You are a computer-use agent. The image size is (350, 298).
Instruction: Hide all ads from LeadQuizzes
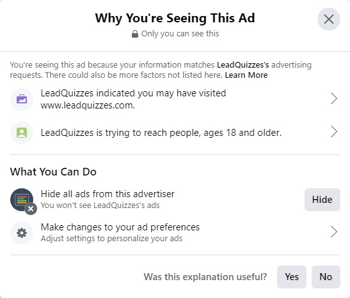pos(322,200)
